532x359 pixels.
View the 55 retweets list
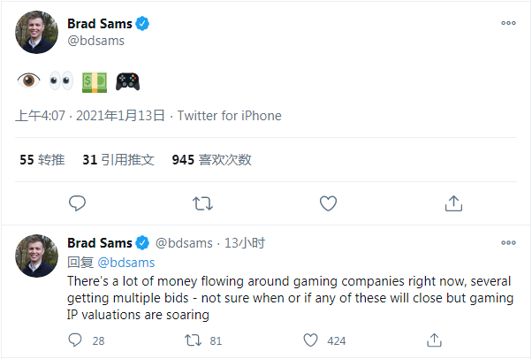pos(42,160)
